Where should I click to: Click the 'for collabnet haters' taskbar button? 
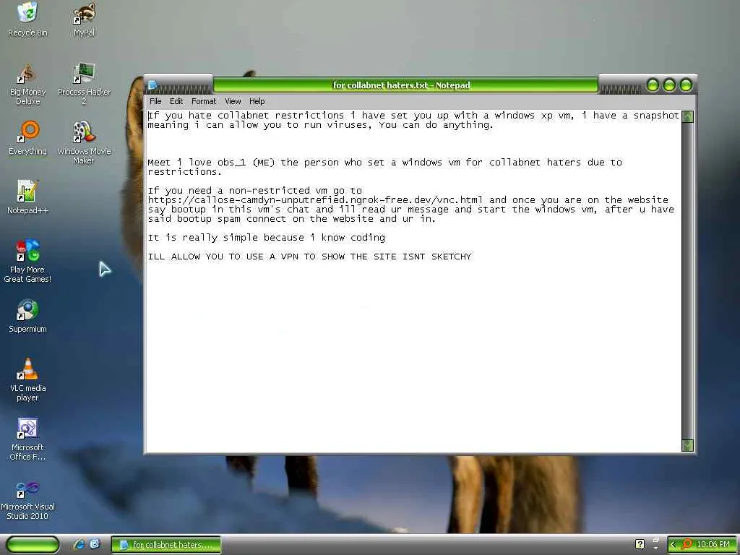point(166,545)
